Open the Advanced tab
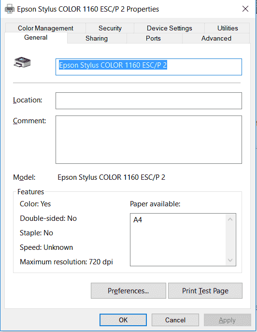This screenshot has height=332, width=257. pos(216,38)
